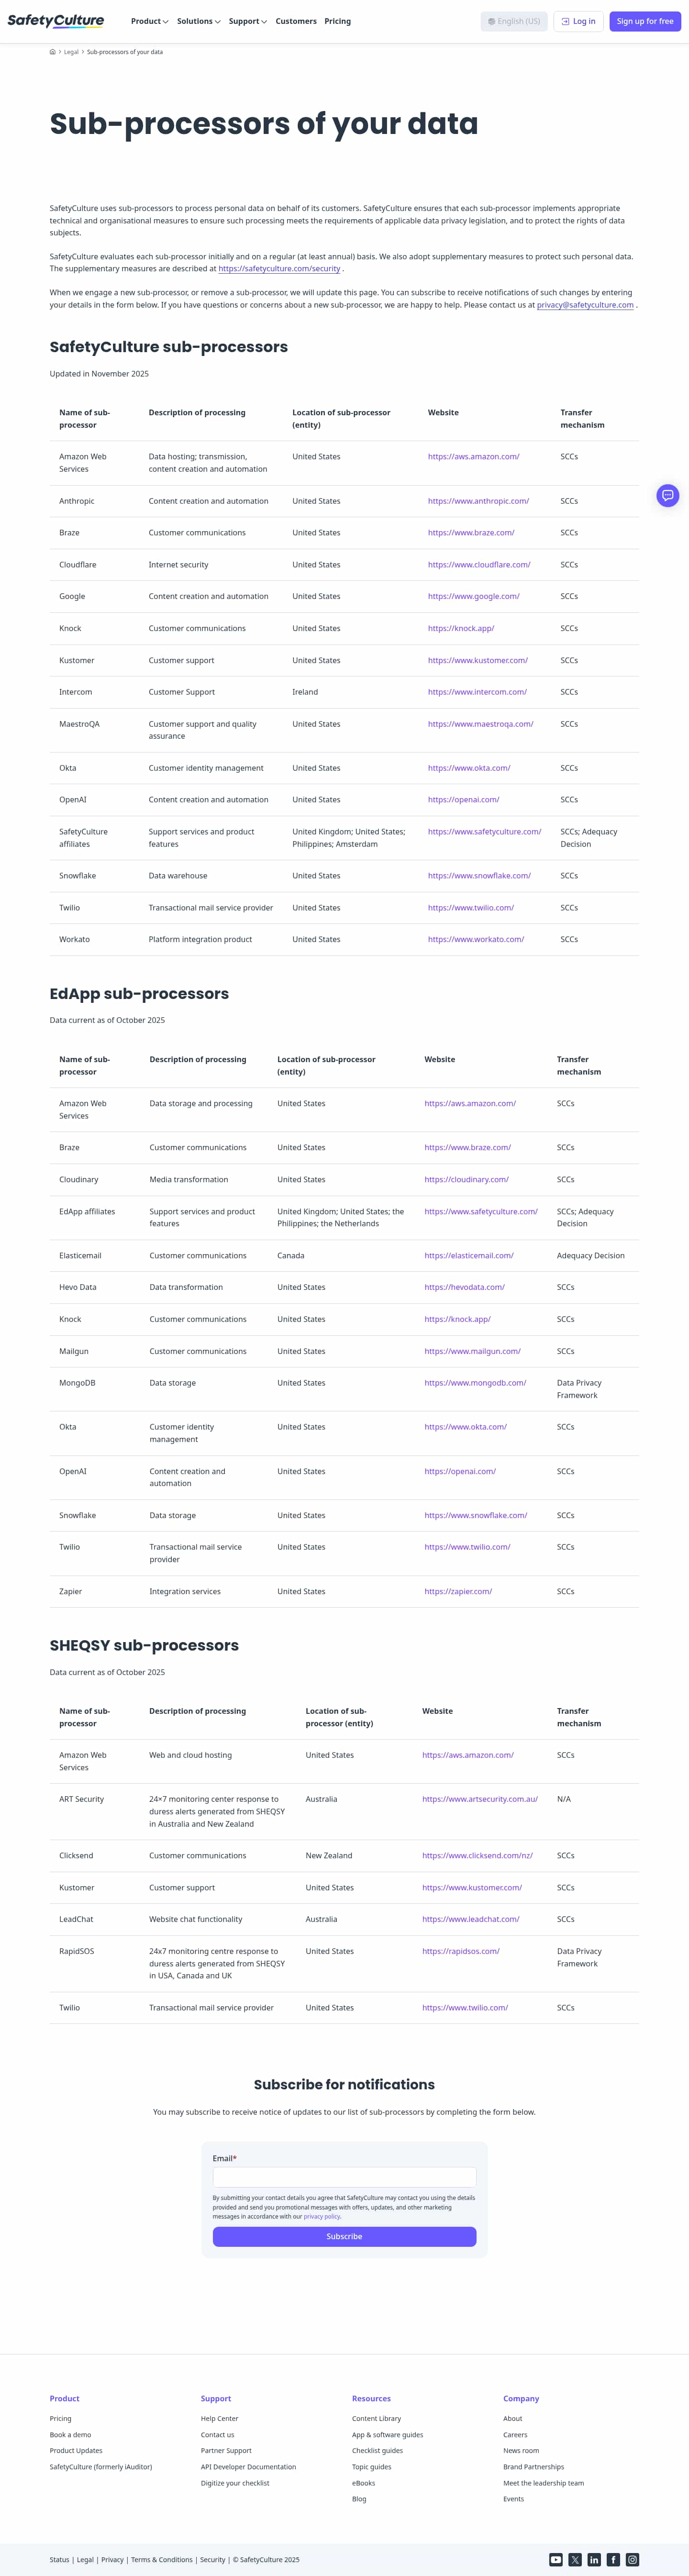
Task: Open the Support dropdown menu
Action: click(x=247, y=21)
